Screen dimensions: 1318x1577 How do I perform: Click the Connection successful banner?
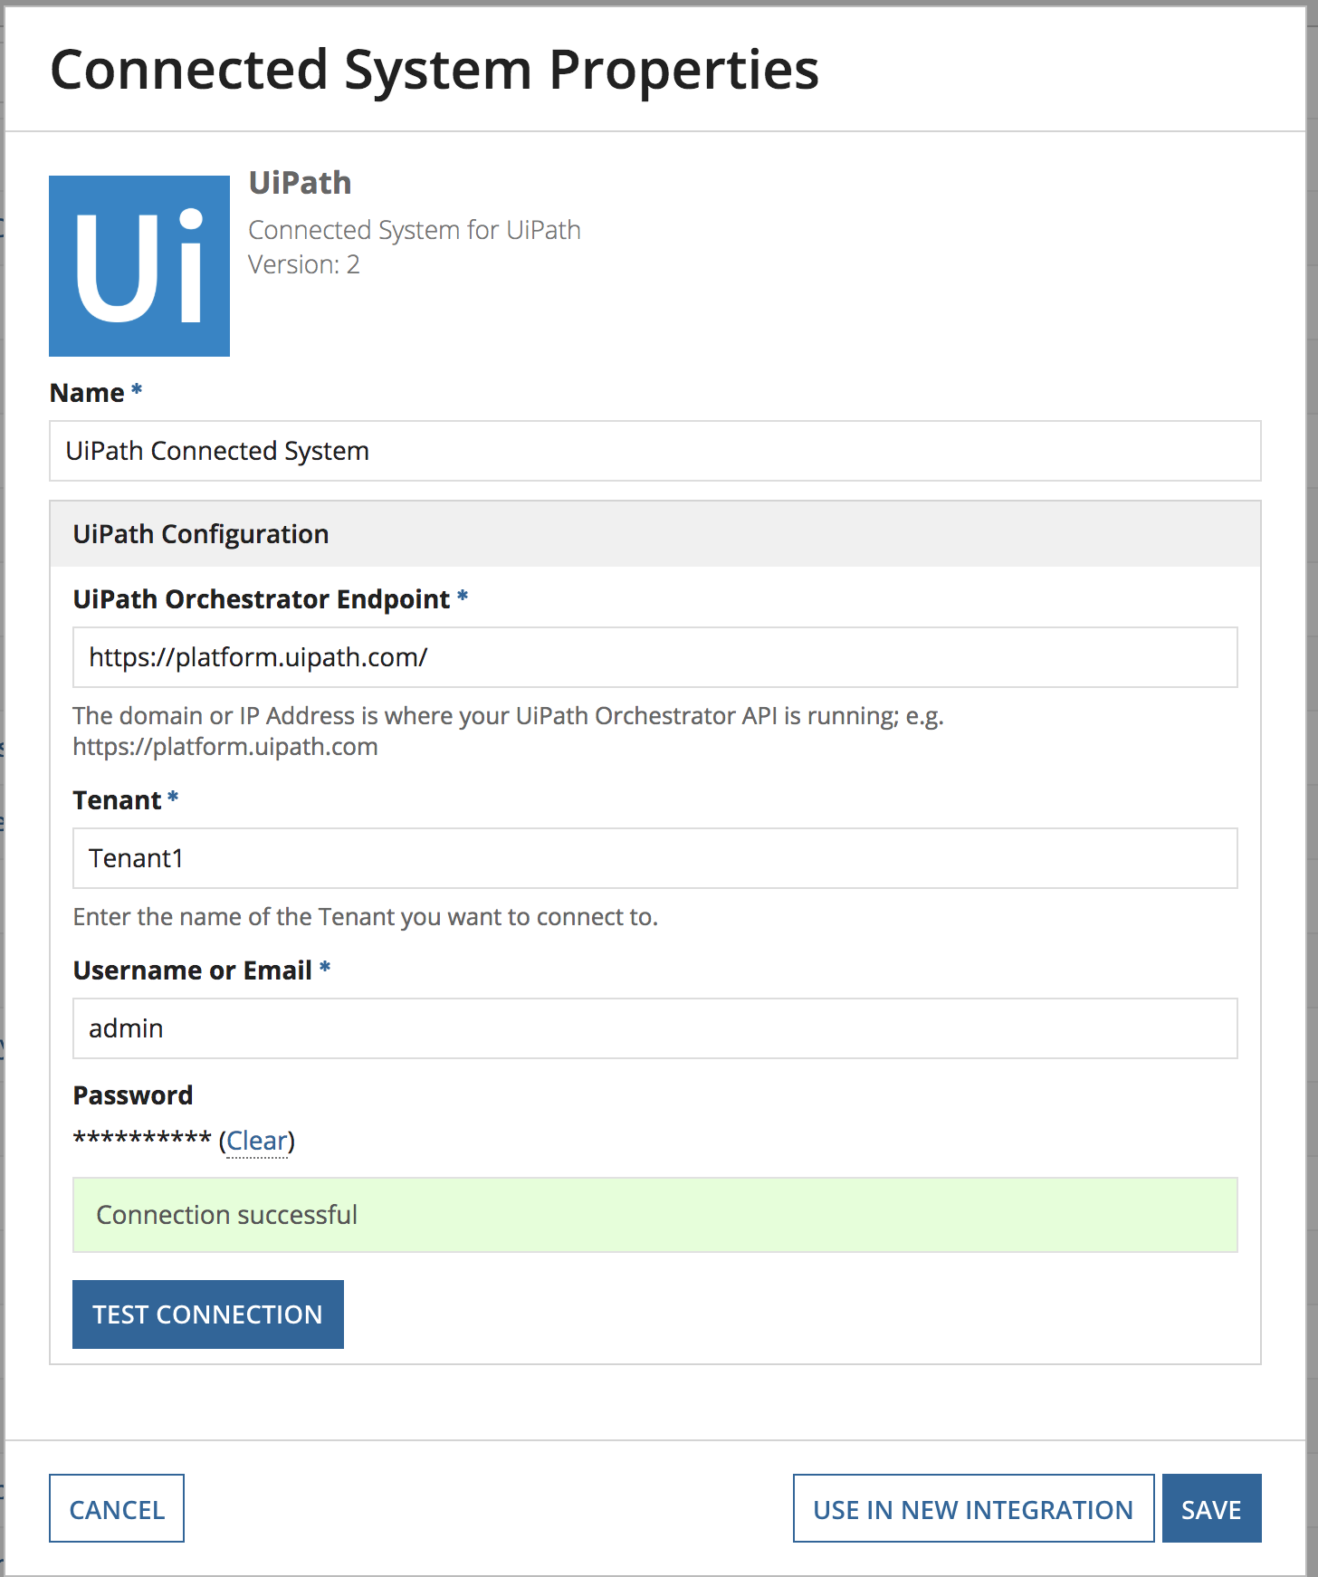[x=654, y=1215]
